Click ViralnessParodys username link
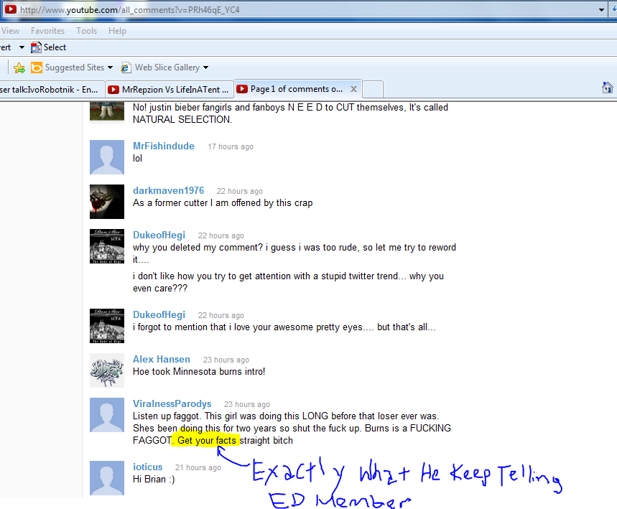Image resolution: width=617 pixels, height=509 pixels. (x=172, y=403)
